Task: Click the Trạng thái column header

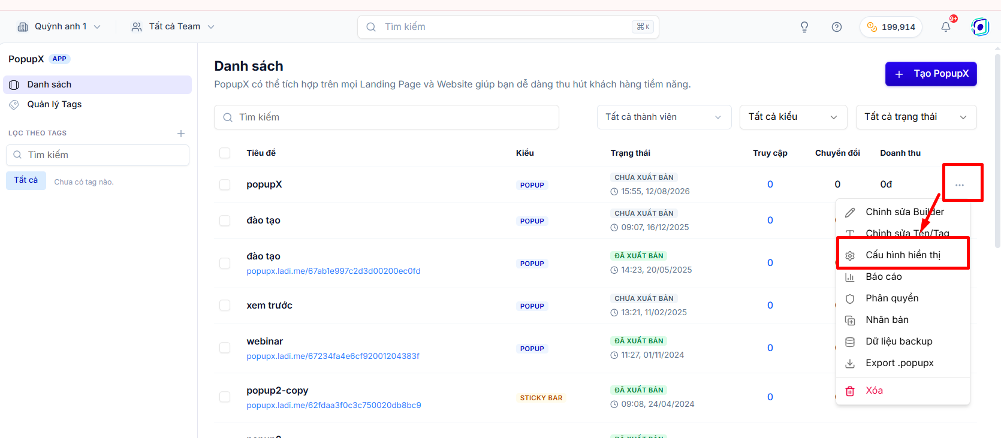Action: tap(631, 153)
